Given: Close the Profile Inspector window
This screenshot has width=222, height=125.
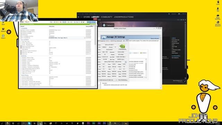Looking at the screenshot, I should coord(95,19).
